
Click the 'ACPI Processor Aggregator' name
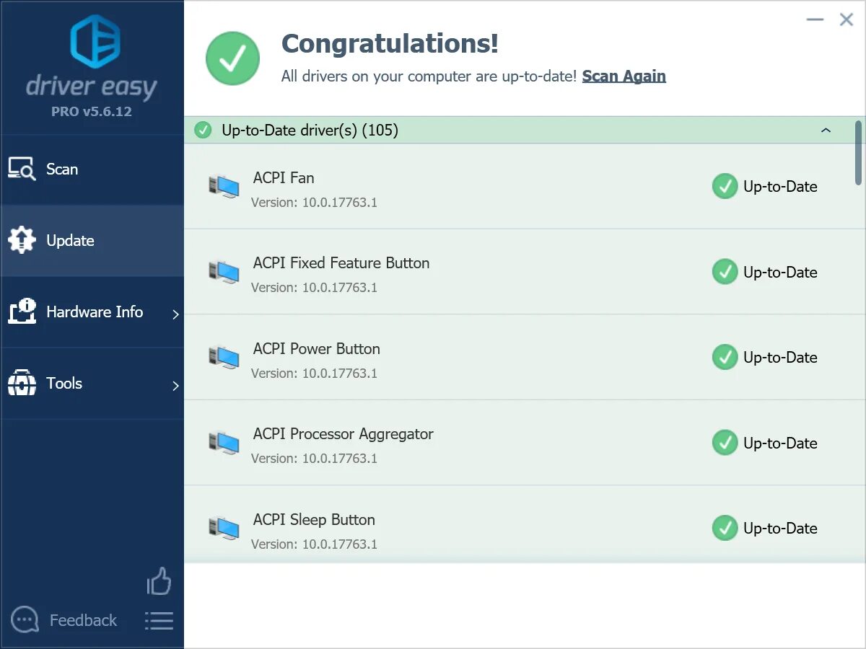point(344,434)
